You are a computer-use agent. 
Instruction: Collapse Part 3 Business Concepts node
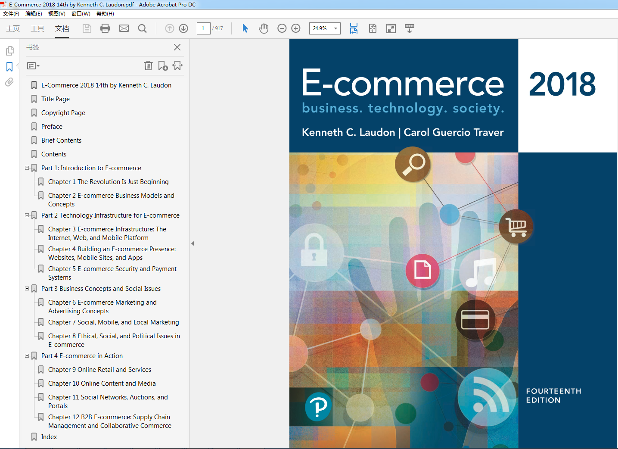click(27, 289)
